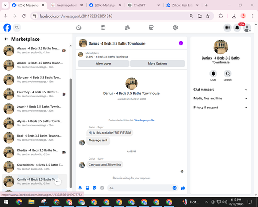Choose a sticker in message composer

coord(94,188)
